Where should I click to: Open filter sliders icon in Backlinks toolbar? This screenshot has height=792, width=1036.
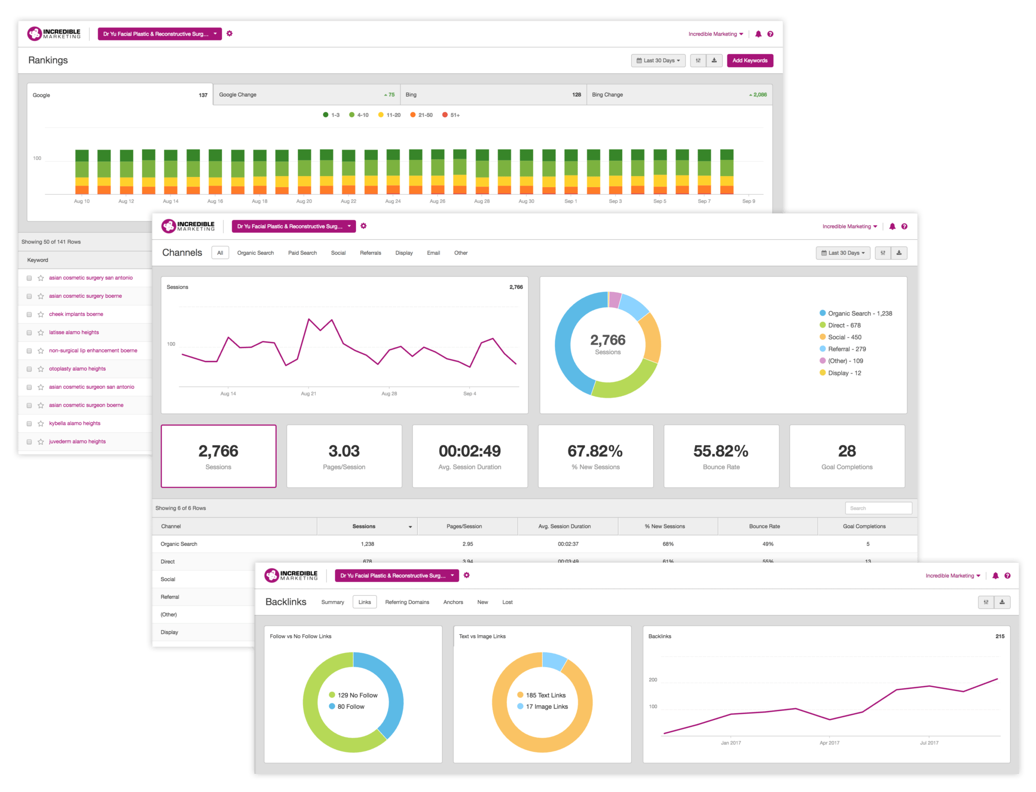click(x=986, y=602)
